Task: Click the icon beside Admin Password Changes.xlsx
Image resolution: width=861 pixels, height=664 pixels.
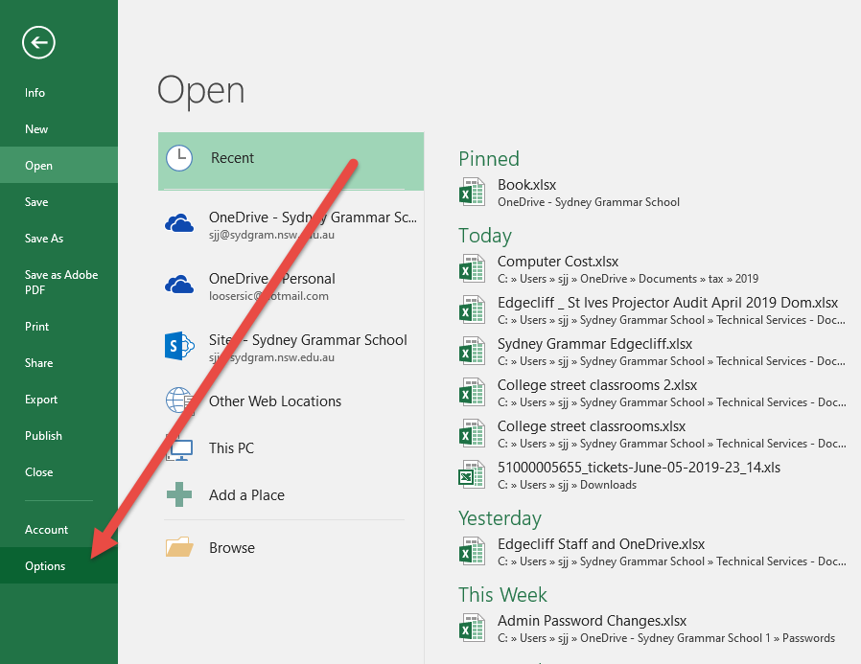Action: [472, 629]
